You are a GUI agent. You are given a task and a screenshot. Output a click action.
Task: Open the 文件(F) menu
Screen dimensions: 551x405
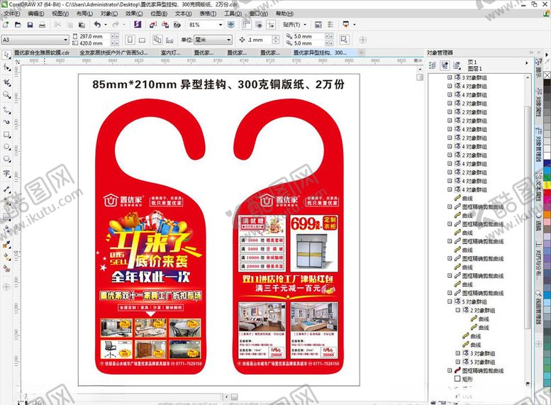tap(12, 13)
